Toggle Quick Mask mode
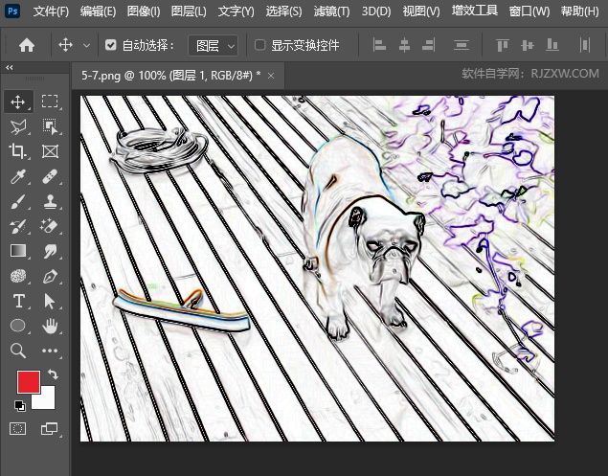Image resolution: width=608 pixels, height=476 pixels. coord(18,429)
